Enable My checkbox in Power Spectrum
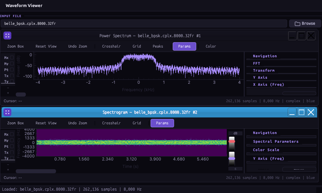The image size is (322, 193). (x=12, y=64)
